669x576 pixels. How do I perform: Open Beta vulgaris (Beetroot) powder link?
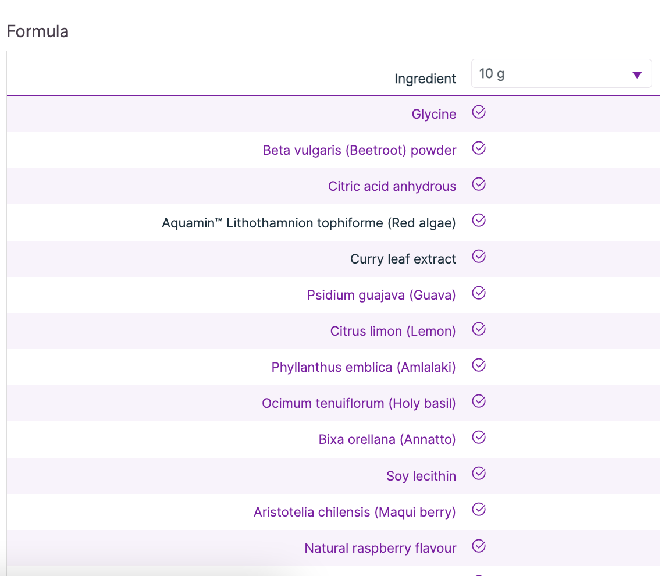point(359,150)
